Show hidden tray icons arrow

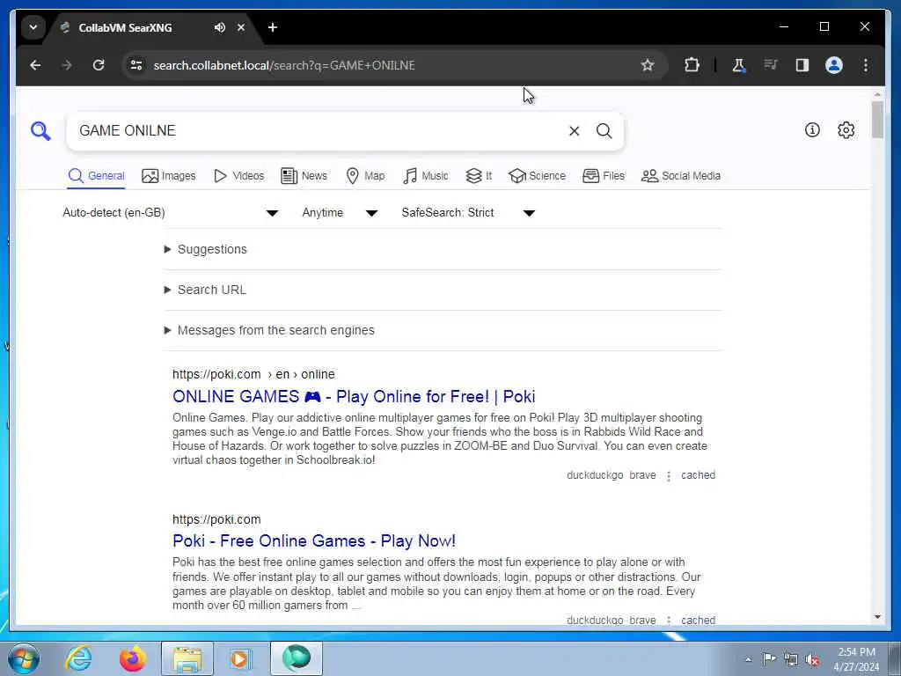(x=748, y=660)
